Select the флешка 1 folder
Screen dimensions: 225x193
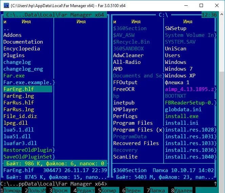(x=177, y=82)
